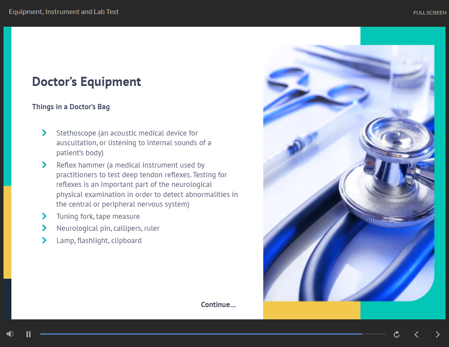This screenshot has height=347, width=449.
Task: Go to the previous slide with the left arrow
Action: (x=417, y=334)
